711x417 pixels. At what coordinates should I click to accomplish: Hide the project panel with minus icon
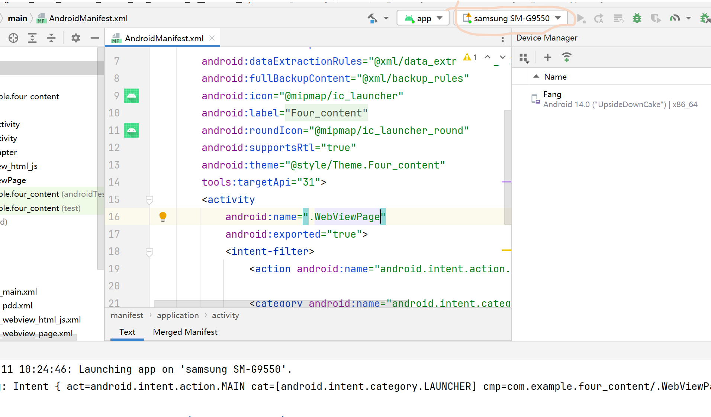[95, 38]
